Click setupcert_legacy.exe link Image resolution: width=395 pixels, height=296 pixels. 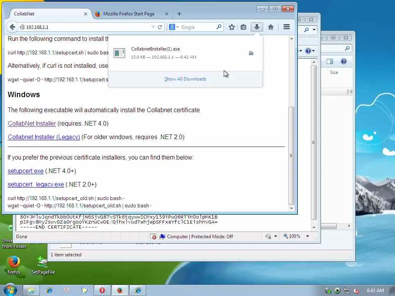click(36, 185)
